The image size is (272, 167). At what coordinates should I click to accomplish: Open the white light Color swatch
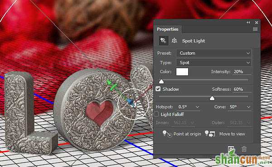182,72
